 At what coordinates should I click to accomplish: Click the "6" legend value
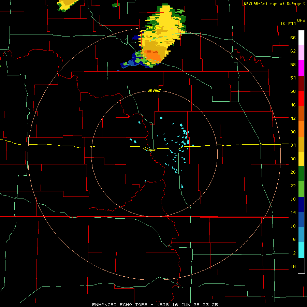coord(294,239)
